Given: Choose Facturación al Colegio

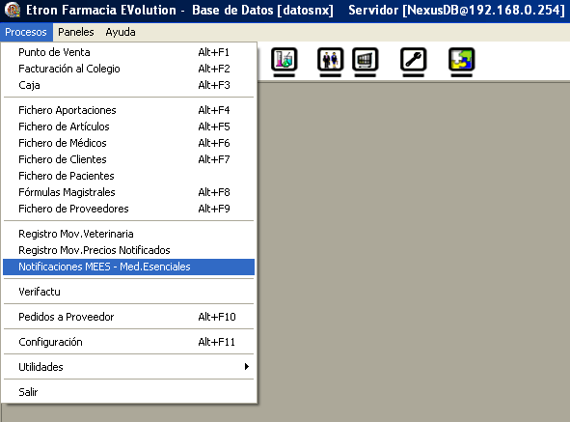Looking at the screenshot, I should click(x=129, y=69).
